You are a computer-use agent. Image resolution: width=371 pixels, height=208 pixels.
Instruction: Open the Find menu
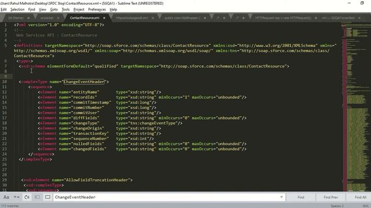coord(31,9)
